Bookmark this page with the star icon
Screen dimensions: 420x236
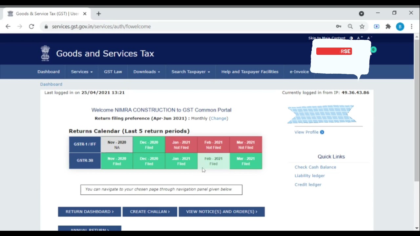pos(362,27)
